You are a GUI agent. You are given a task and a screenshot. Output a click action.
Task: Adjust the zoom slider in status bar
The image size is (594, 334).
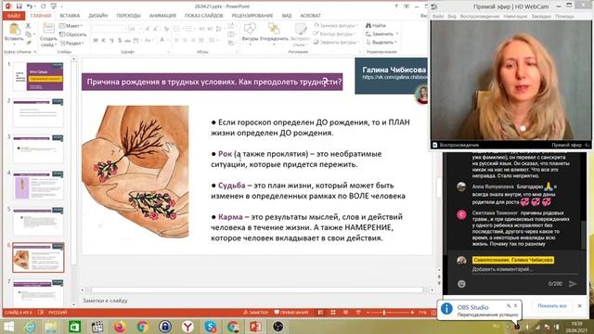pyautogui.click(x=383, y=313)
